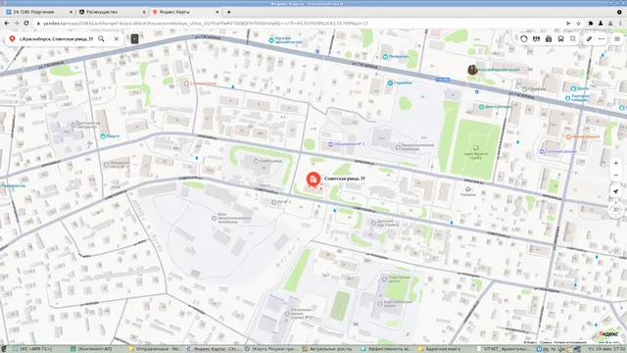
Task: Click the search input with Советская улица, 31
Action: [56, 39]
